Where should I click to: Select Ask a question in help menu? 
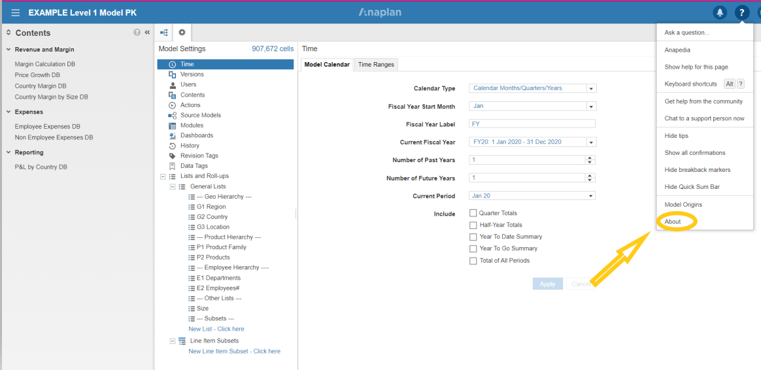point(687,33)
